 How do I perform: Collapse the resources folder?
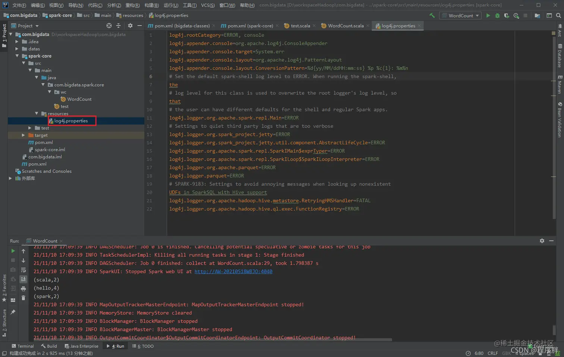[x=37, y=113]
